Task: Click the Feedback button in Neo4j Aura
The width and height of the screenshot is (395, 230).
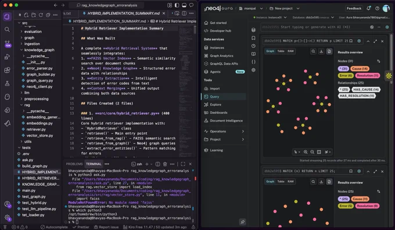Action: click(x=354, y=8)
